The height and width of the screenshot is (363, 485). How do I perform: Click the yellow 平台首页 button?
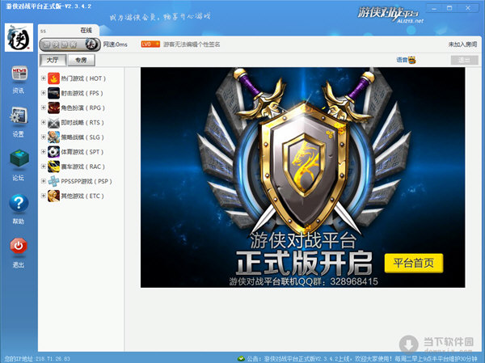point(414,264)
